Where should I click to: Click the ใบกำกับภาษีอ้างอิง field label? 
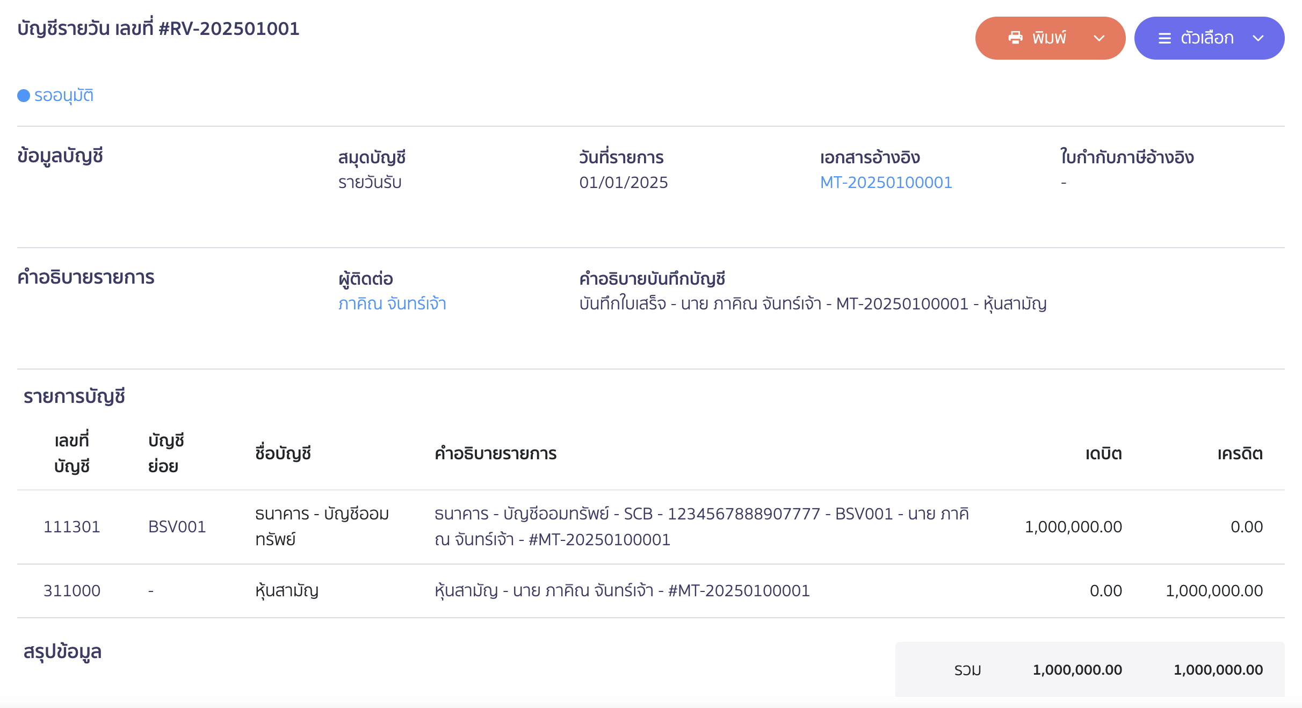[x=1127, y=157]
